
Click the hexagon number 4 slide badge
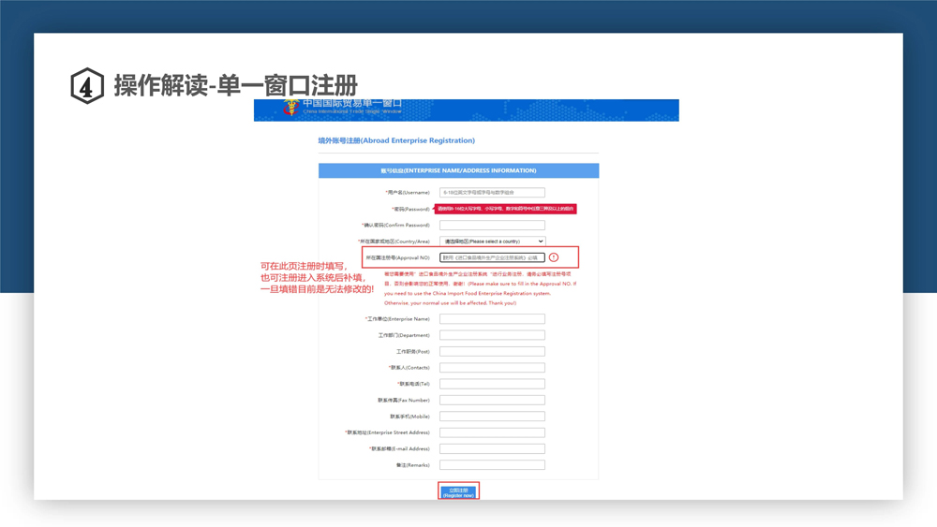[87, 86]
